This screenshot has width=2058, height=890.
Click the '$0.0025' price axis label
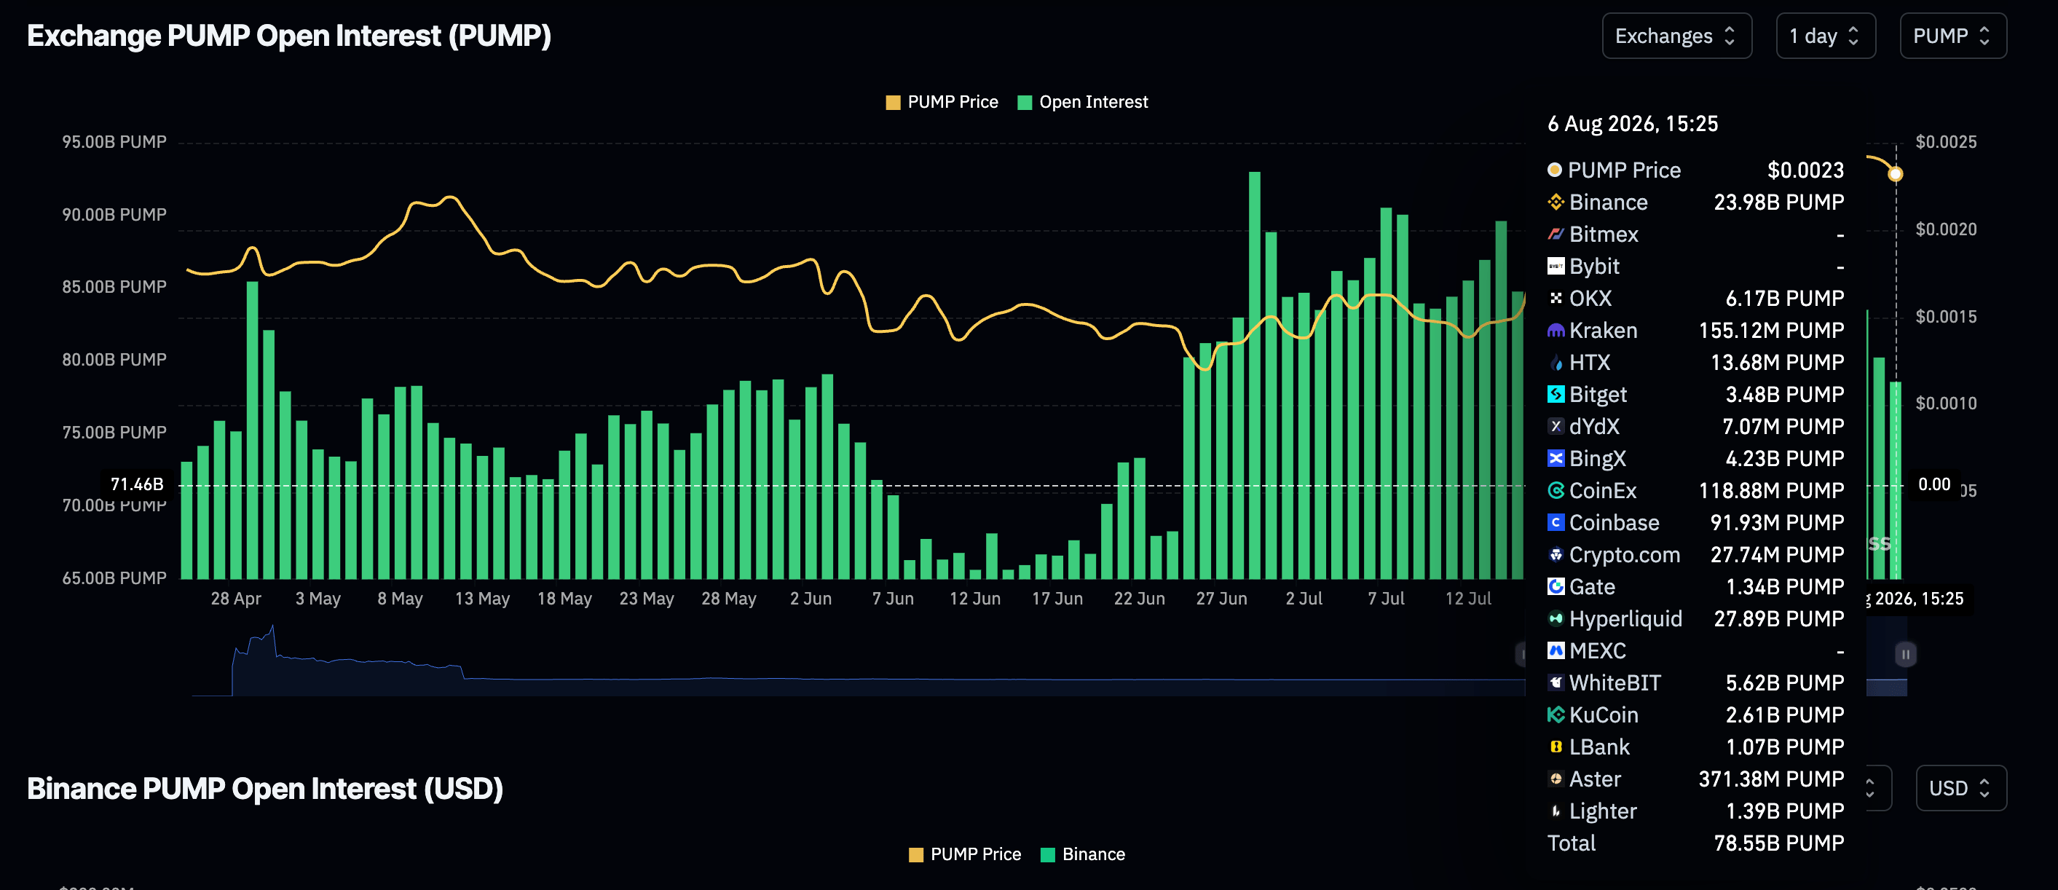pos(1946,142)
